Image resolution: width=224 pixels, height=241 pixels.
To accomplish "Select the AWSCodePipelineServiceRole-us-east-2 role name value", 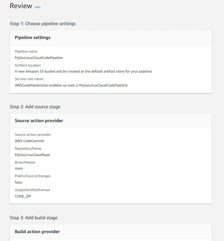I will pyautogui.click(x=71, y=85).
